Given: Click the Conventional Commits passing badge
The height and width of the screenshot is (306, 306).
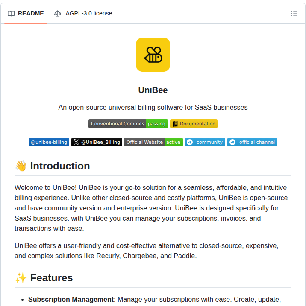Looking at the screenshot, I should click(128, 124).
